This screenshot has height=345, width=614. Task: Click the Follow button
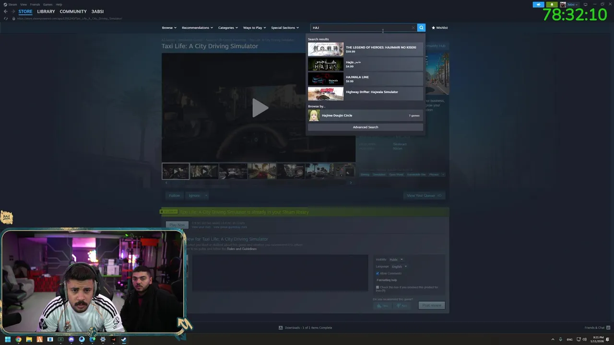tap(174, 195)
